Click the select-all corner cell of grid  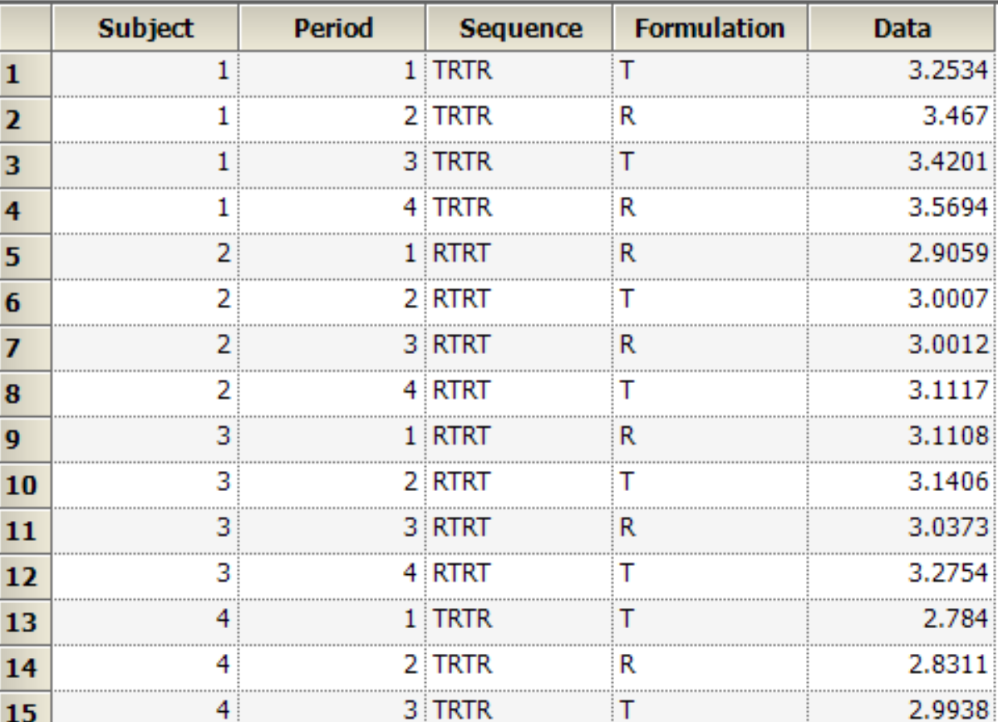tap(25, 27)
